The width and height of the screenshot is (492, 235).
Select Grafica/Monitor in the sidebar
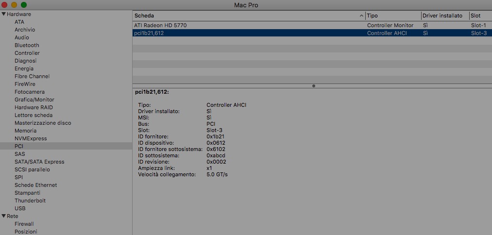34,100
